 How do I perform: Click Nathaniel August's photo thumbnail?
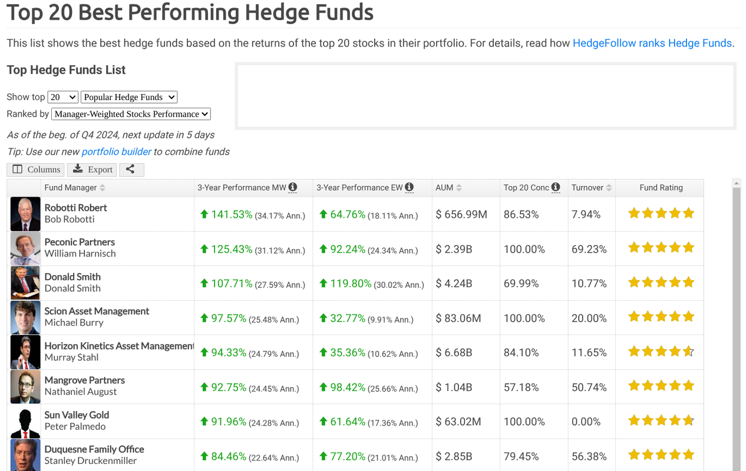tap(25, 387)
